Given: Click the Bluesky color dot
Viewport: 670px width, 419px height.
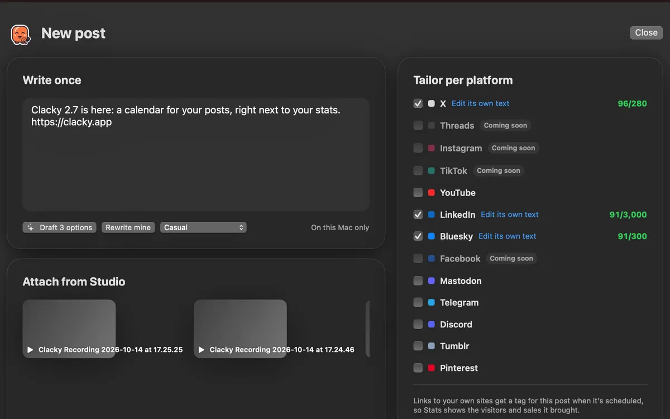Looking at the screenshot, I should pos(432,236).
